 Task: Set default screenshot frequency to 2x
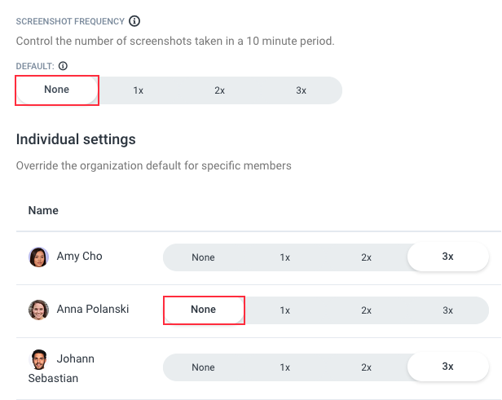[220, 90]
